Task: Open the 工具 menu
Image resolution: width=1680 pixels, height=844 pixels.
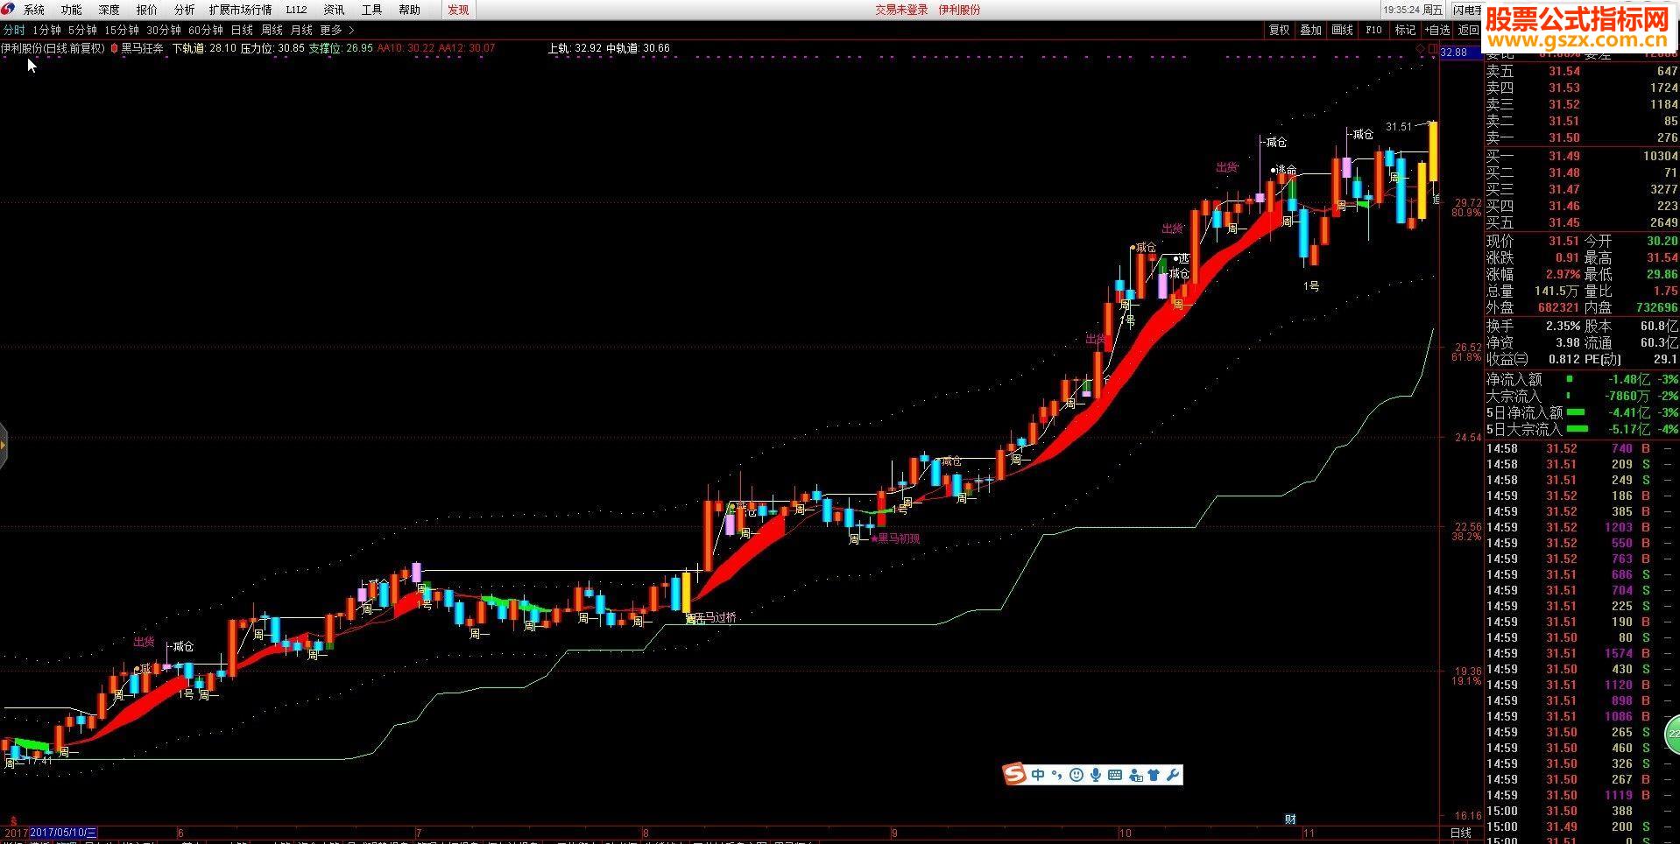Action: 371,10
